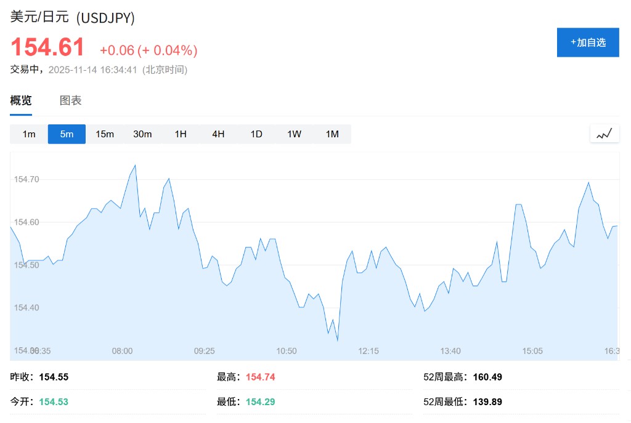631x423 pixels.
Task: Select the 5m timeframe
Action: 67,134
